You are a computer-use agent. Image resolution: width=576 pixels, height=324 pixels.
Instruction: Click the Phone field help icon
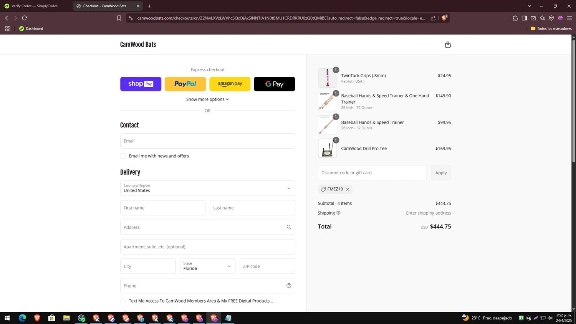(289, 286)
